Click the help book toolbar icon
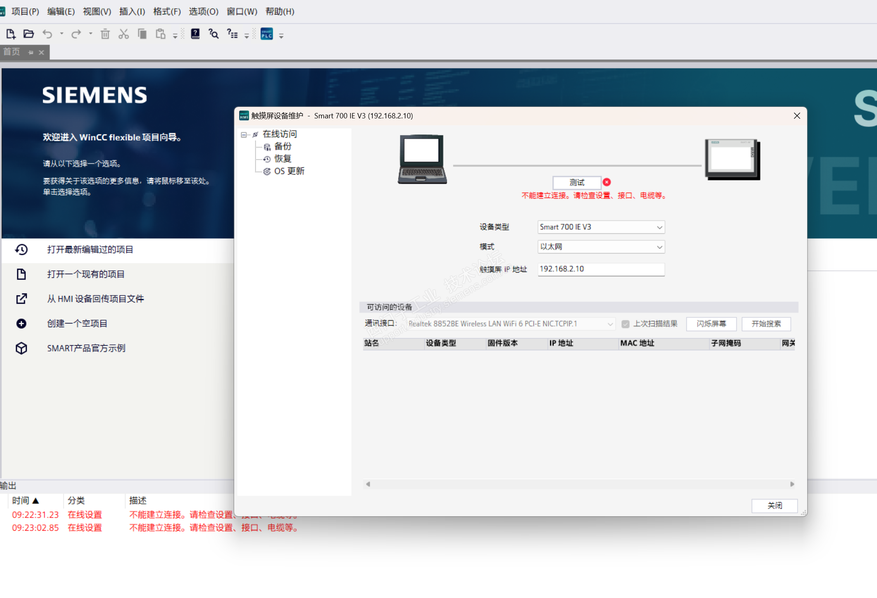Screen dimensions: 877x598 click(x=195, y=34)
